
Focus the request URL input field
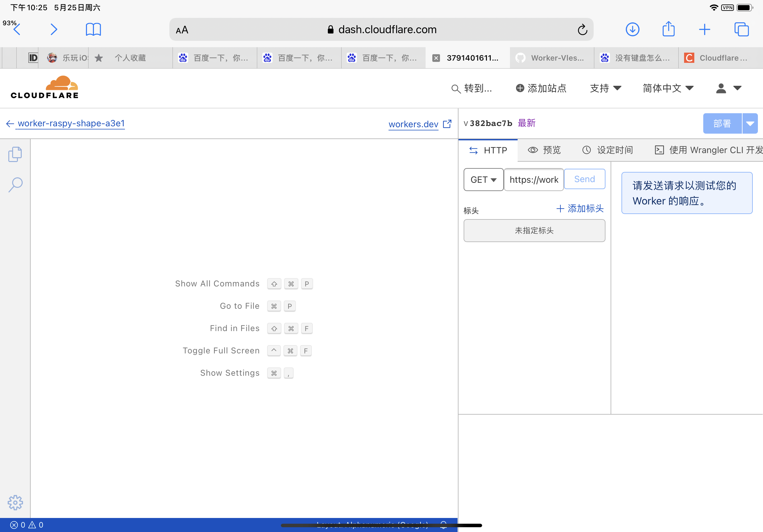tap(533, 180)
